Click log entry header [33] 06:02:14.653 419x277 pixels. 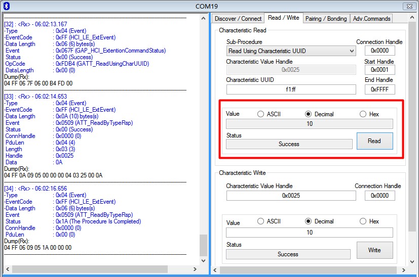[35, 97]
